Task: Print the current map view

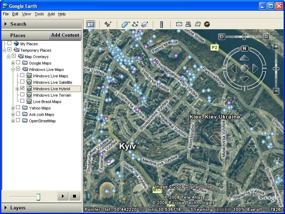Action: pyautogui.click(x=188, y=24)
